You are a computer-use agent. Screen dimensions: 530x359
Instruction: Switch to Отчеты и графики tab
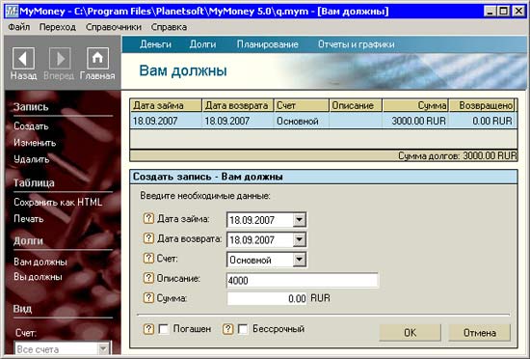point(357,44)
